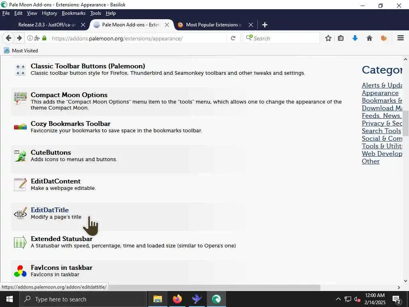This screenshot has width=409, height=307.
Task: Launch Firefox from the taskbar
Action: (x=177, y=299)
